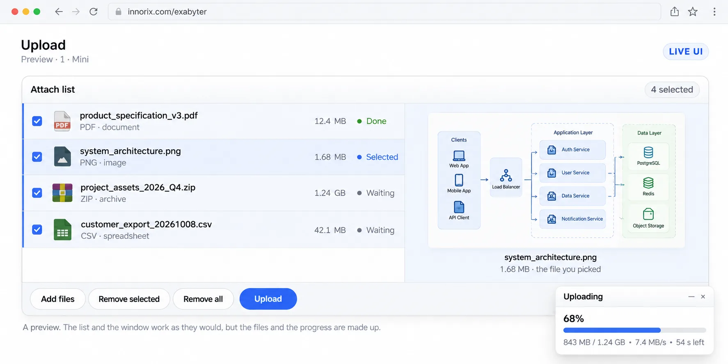Screen dimensions: 728x364
Task: Click the 12.4 MB size value
Action: [330, 121]
